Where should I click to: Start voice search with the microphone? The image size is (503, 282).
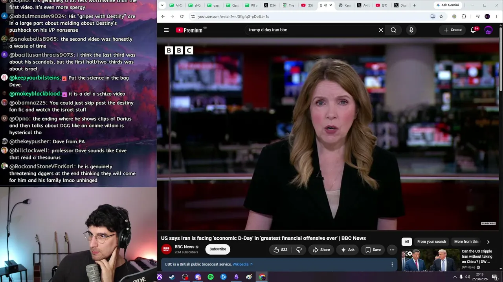(x=411, y=30)
